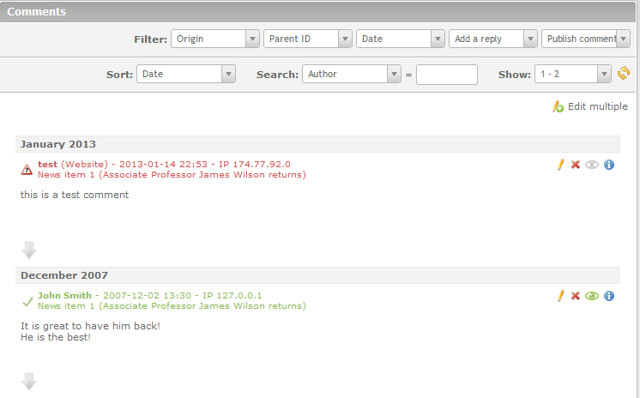The width and height of the screenshot is (640, 398).
Task: Delete John Smith's comment with red X
Action: tap(576, 296)
